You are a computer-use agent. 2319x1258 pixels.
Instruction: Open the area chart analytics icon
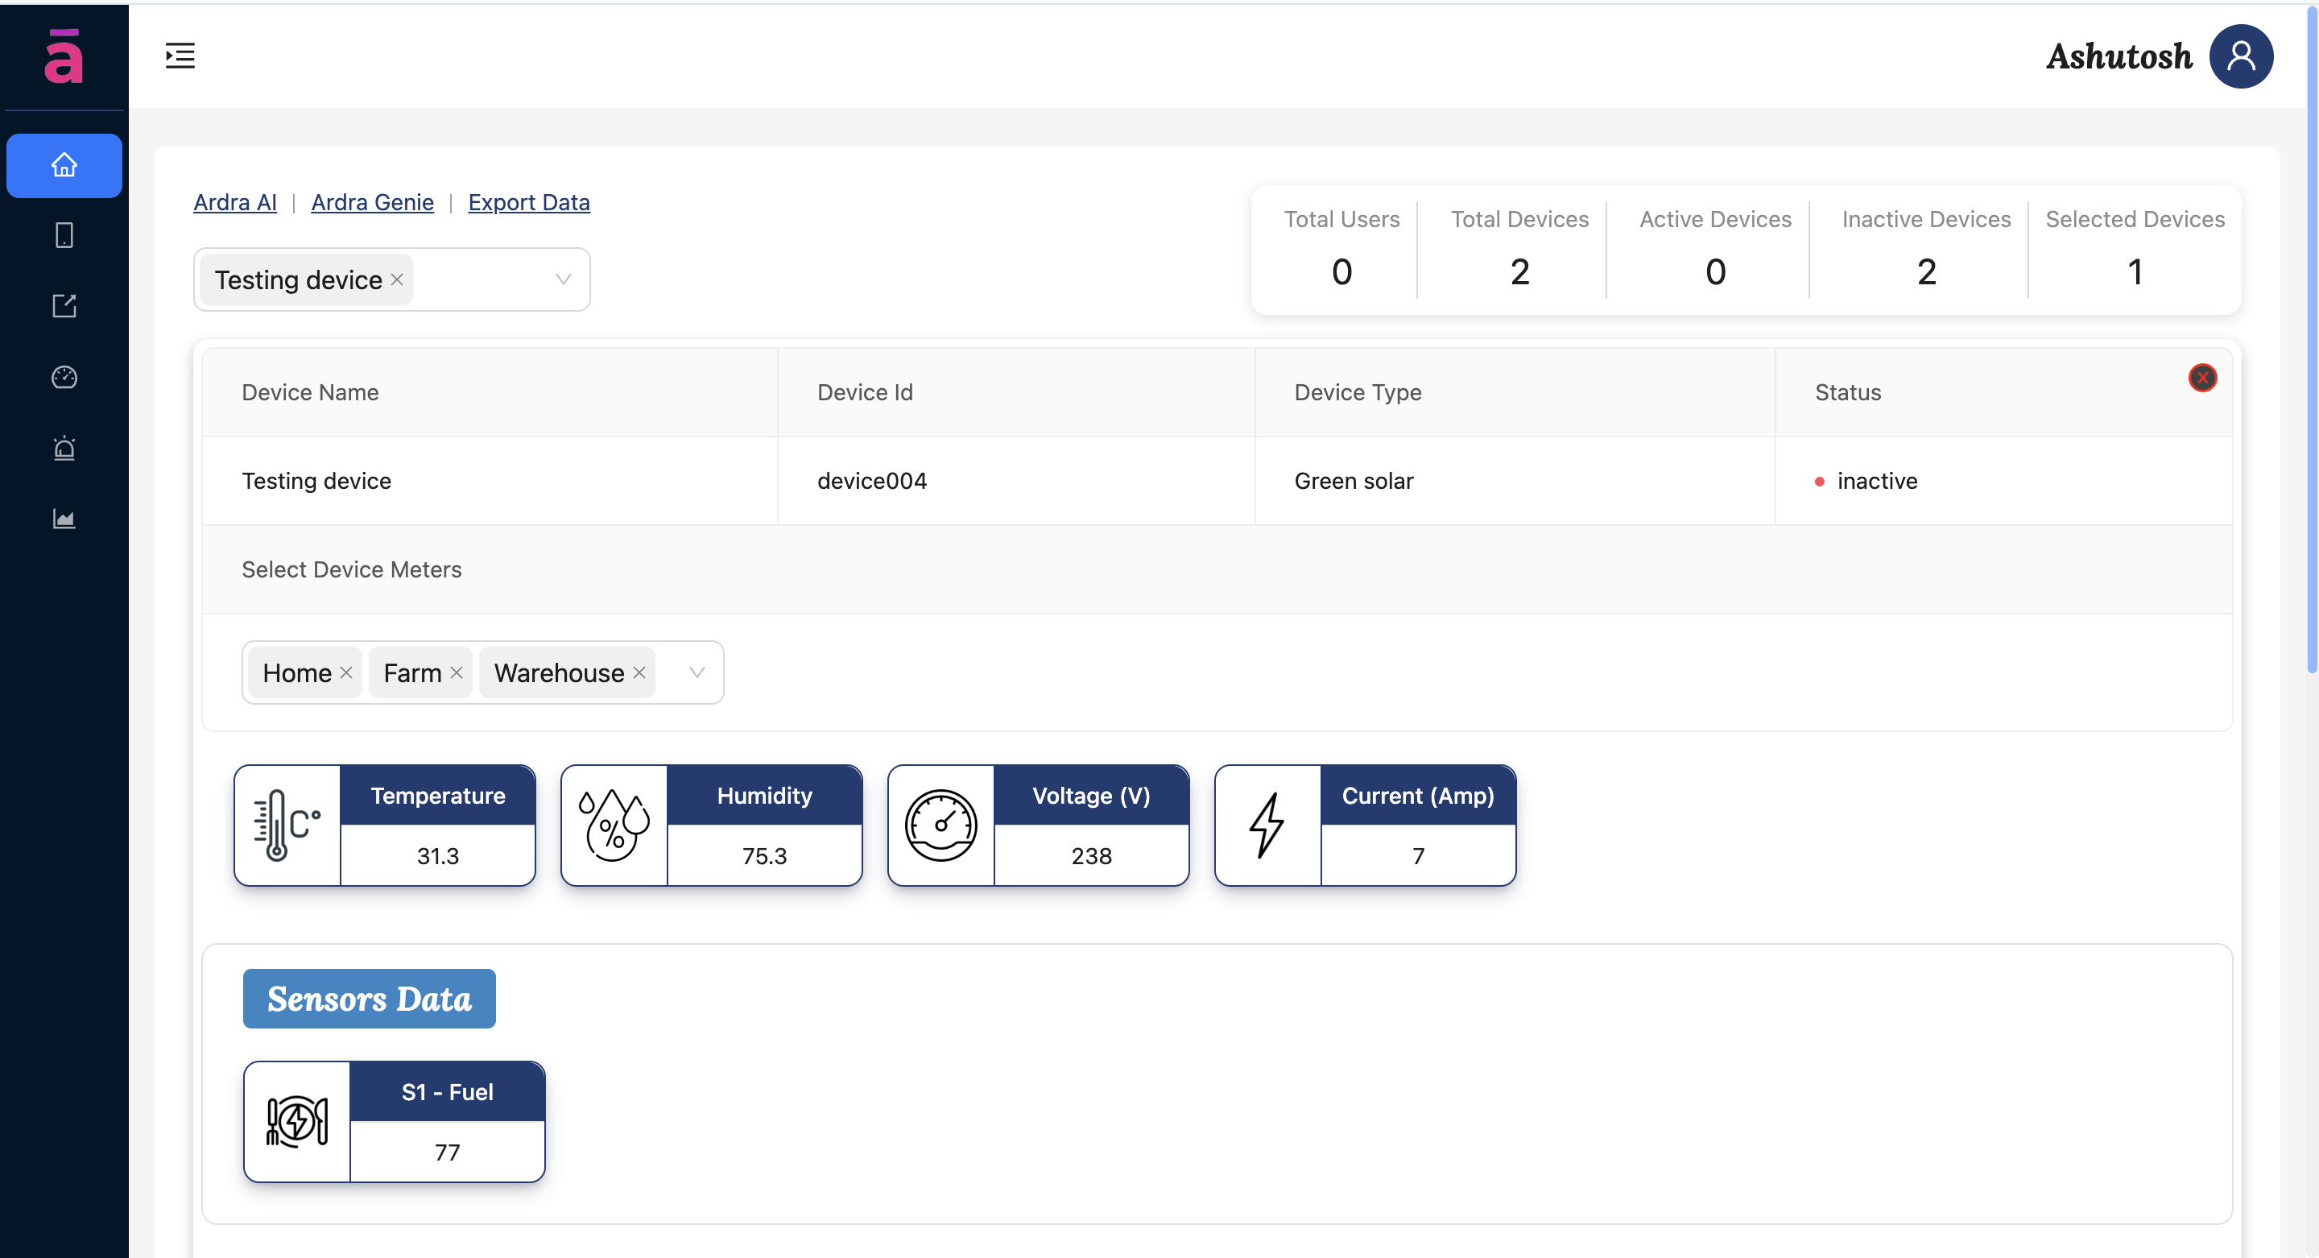click(64, 519)
